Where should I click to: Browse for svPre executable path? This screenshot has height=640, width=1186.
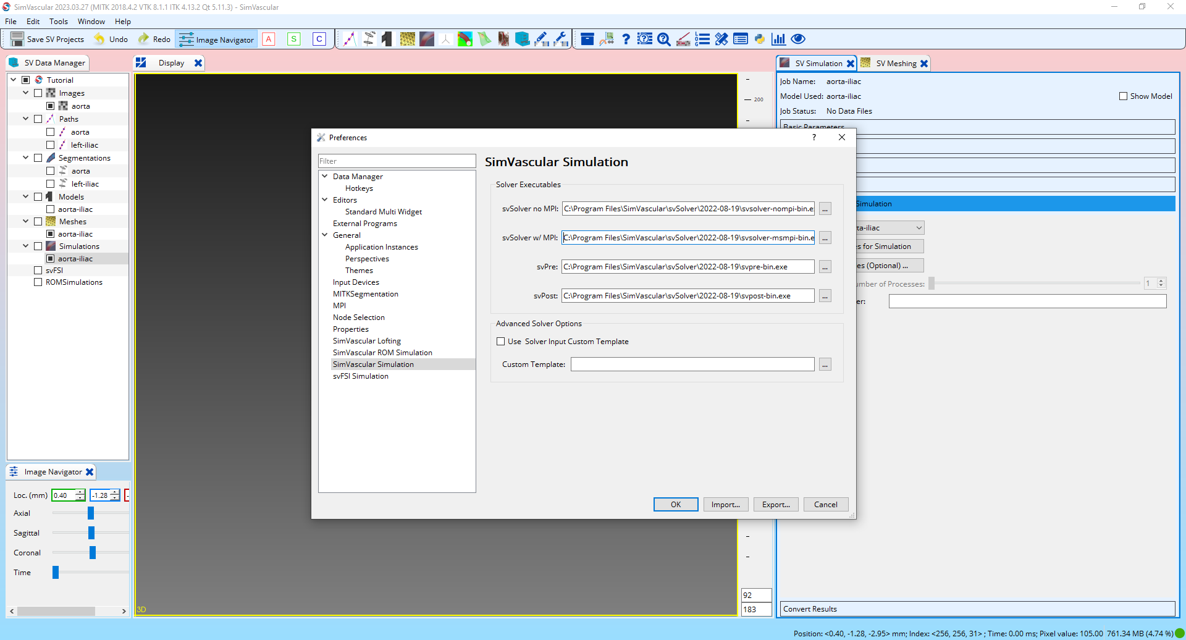825,267
